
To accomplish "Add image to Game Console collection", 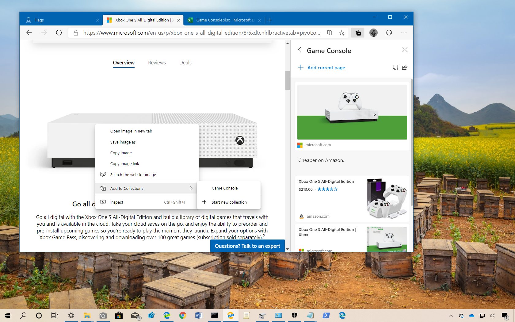I will pyautogui.click(x=229, y=188).
